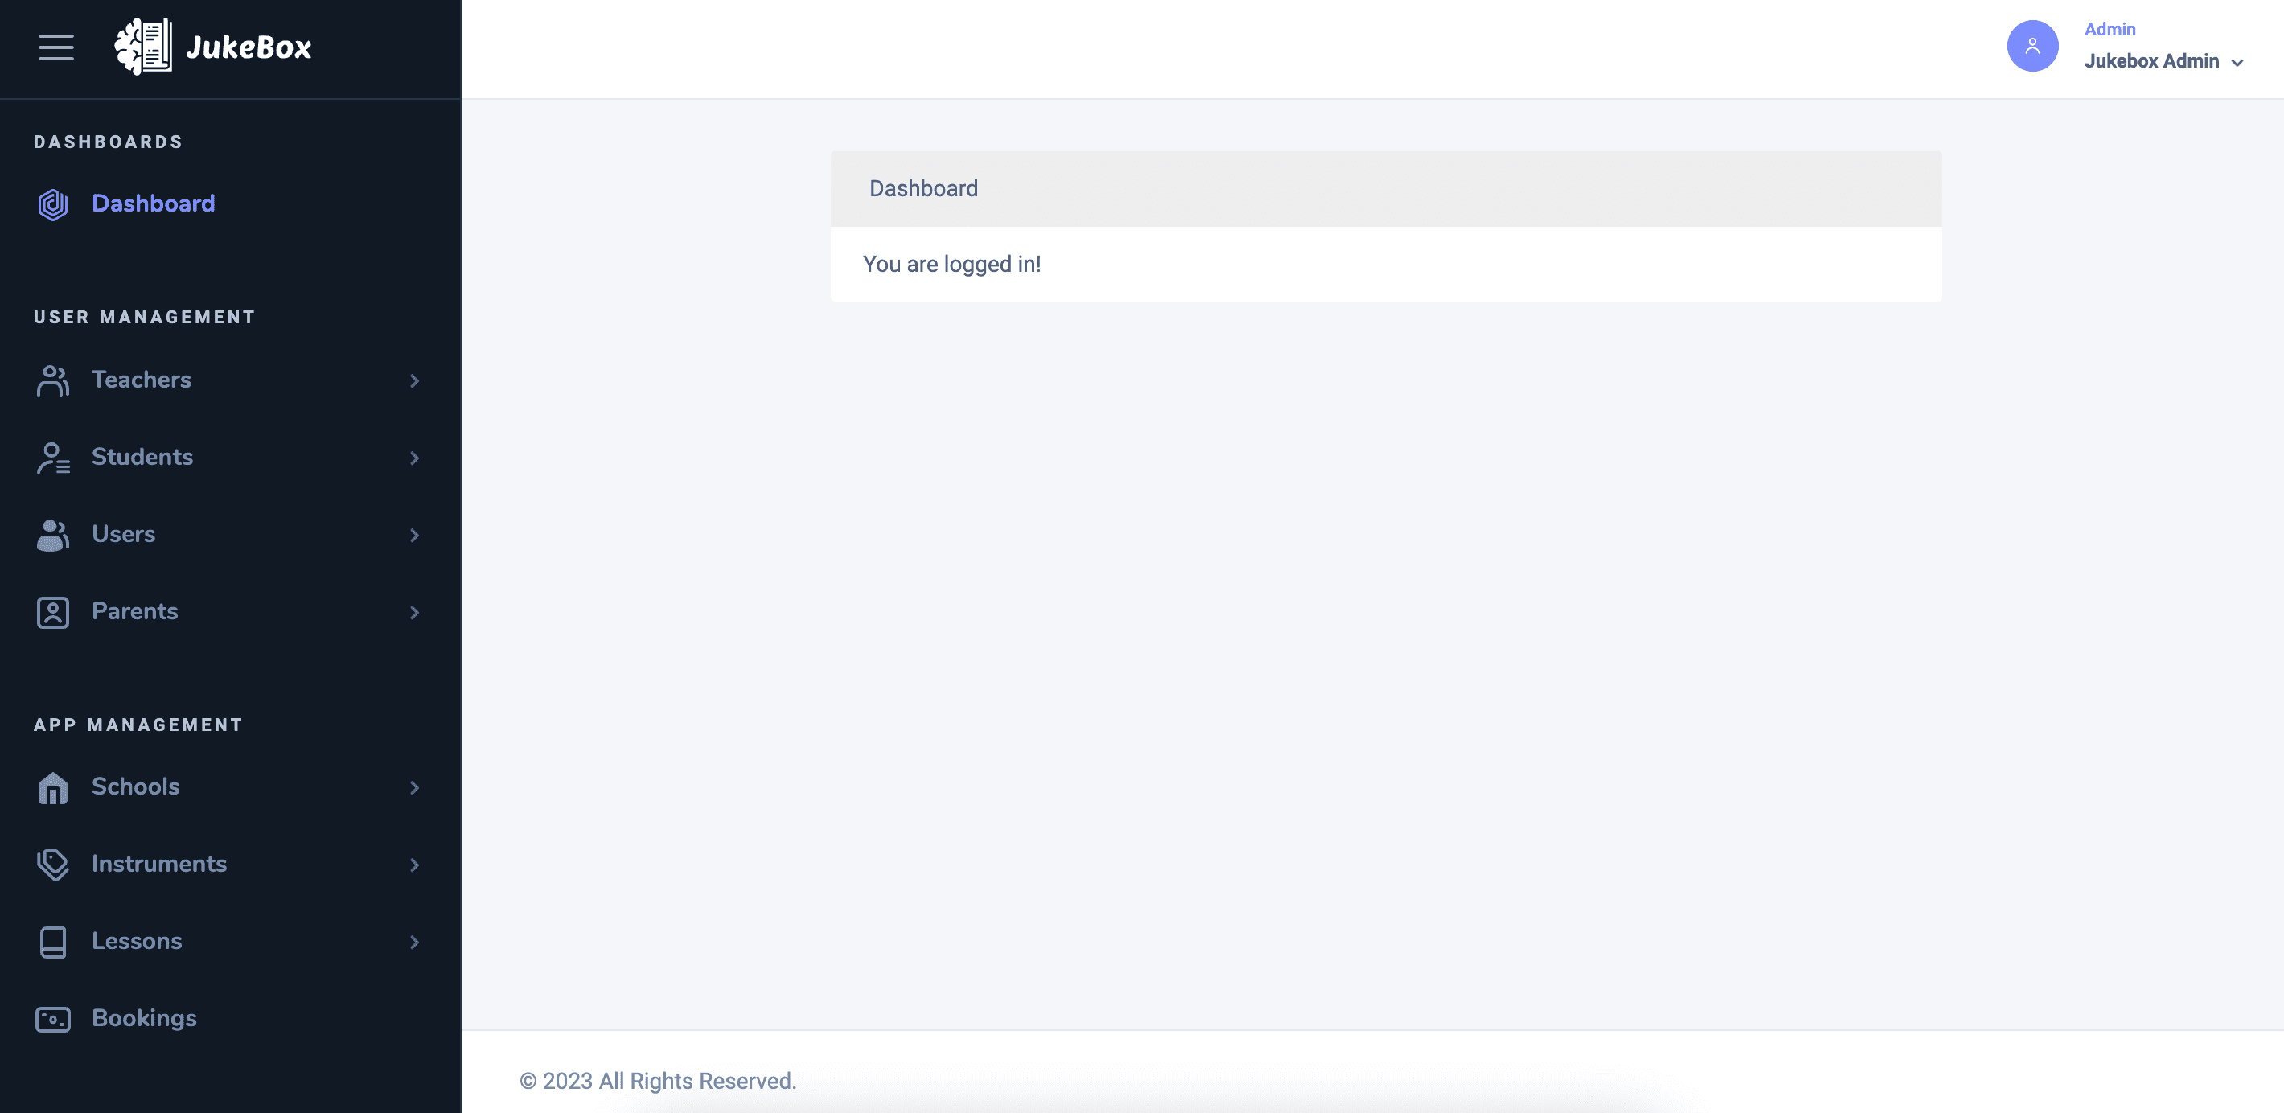
Task: Click the Users group icon
Action: click(53, 535)
